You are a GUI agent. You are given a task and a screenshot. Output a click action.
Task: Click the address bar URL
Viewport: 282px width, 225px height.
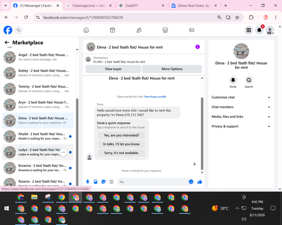point(83,17)
